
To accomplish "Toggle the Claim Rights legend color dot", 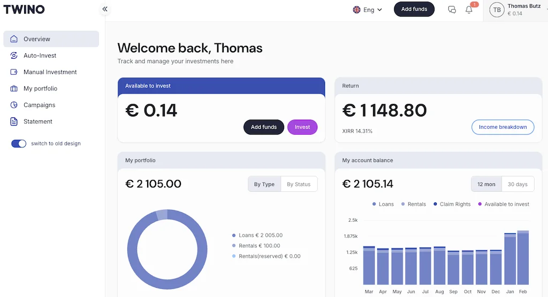I will (x=435, y=204).
